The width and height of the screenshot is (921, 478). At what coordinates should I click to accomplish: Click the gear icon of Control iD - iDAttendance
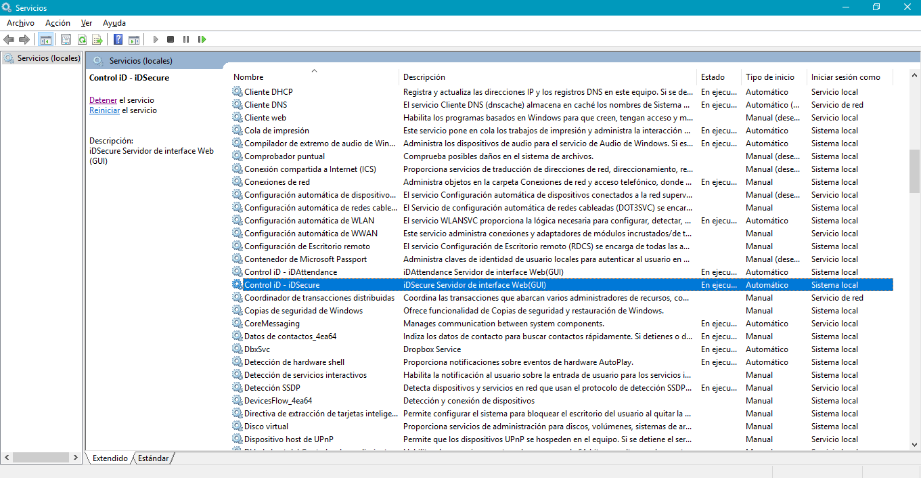[238, 271]
